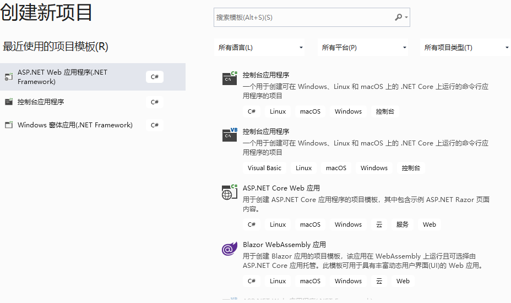Open the 所有平台 platform filter dropdown
The width and height of the screenshot is (511, 303).
(x=363, y=47)
